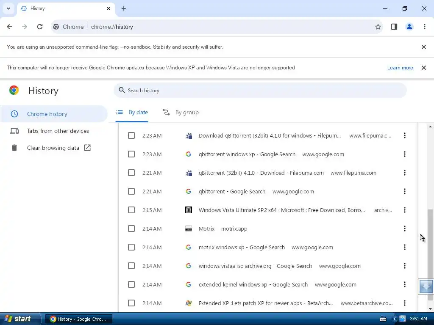Open actions menu for Motrix row

(405, 229)
